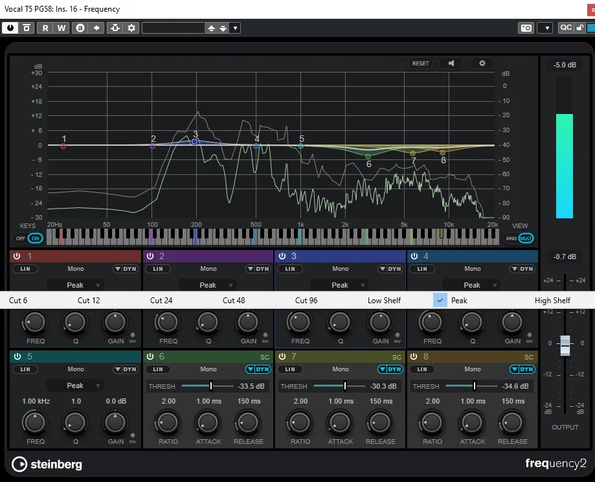
Task: Click the copy settings arrow icon
Action: click(x=96, y=28)
